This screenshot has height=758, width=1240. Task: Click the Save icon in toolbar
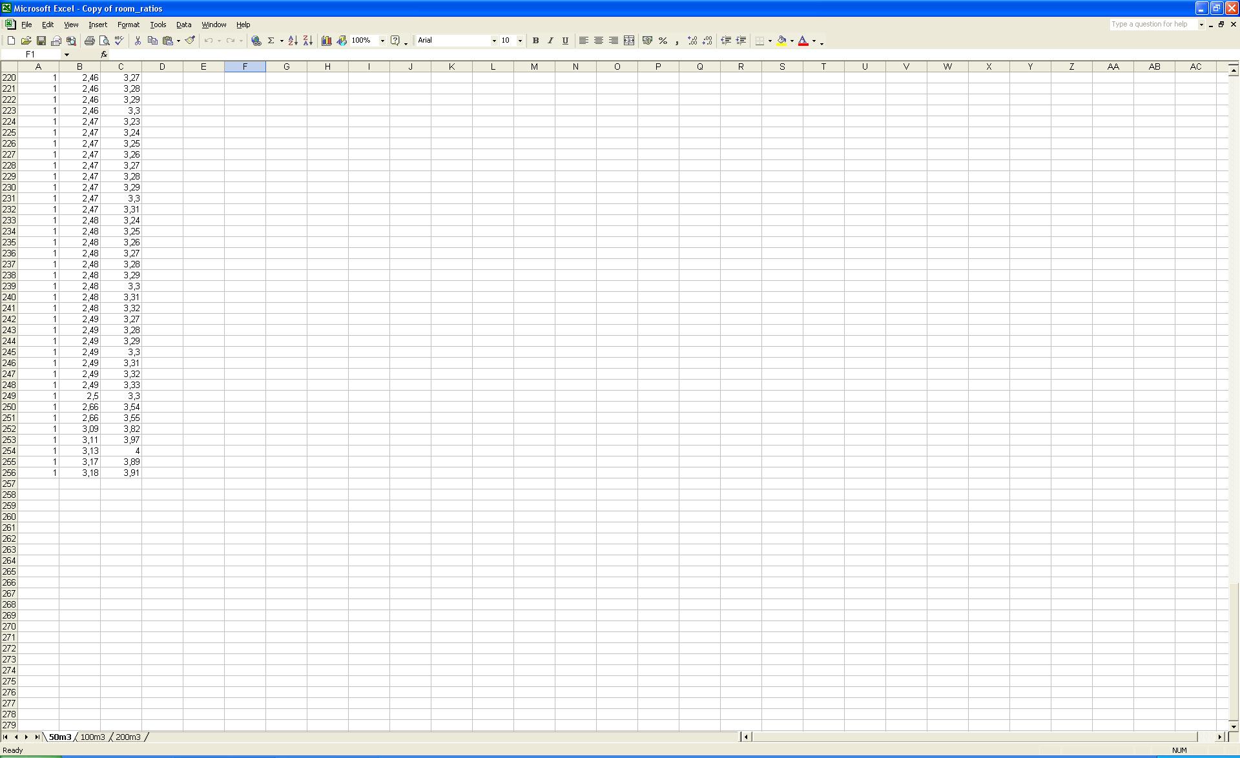click(41, 41)
